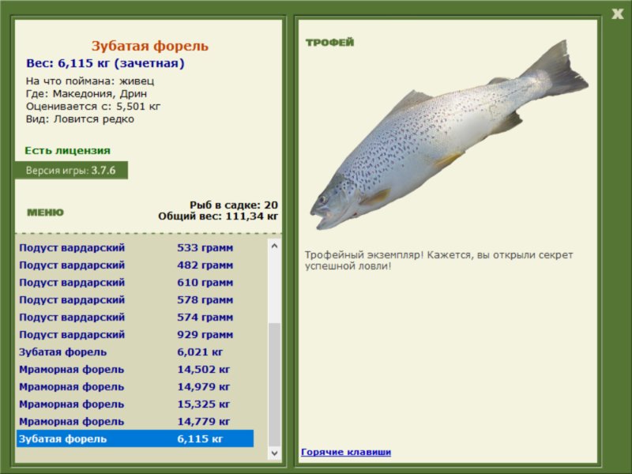632x474 pixels.
Task: Click the Где: Македония, Дрин line
Action: (x=86, y=93)
